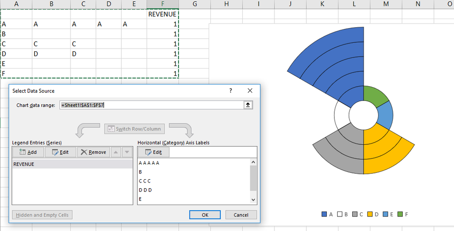Select column F header
This screenshot has height=231, width=454.
pyautogui.click(x=163, y=4)
